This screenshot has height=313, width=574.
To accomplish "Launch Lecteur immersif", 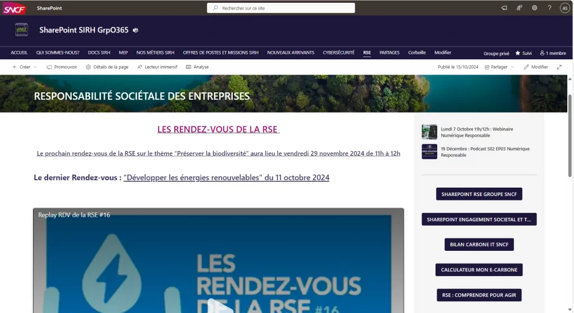I will coord(158,67).
